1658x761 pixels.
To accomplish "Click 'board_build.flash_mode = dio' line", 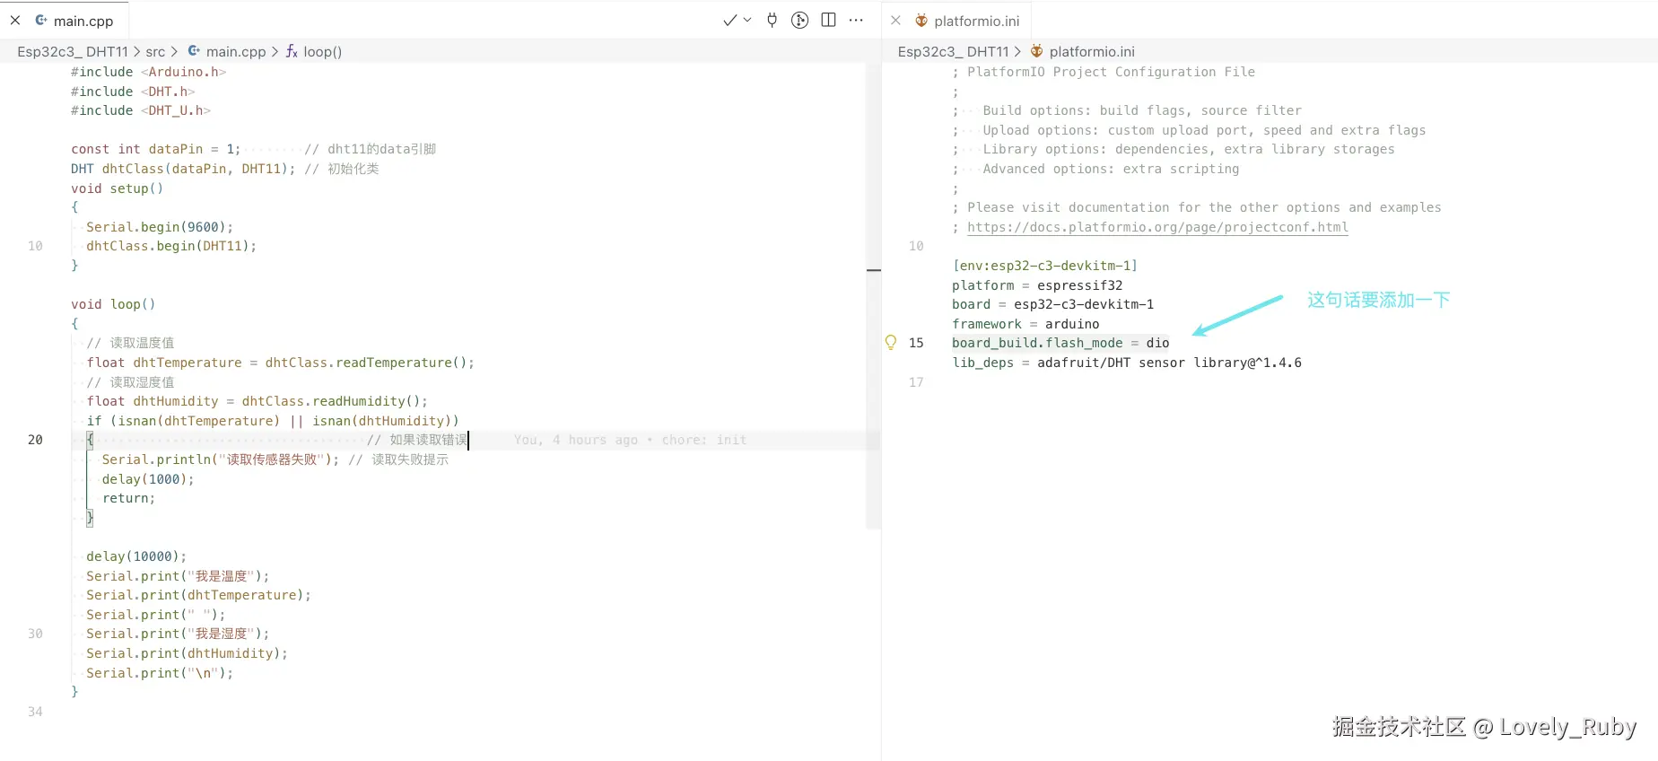I will (x=1060, y=343).
